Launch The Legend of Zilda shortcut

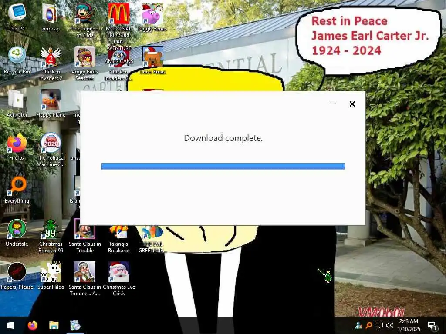coord(85,20)
